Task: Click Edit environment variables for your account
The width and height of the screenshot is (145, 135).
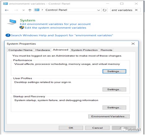Action: pyautogui.click(x=55, y=24)
